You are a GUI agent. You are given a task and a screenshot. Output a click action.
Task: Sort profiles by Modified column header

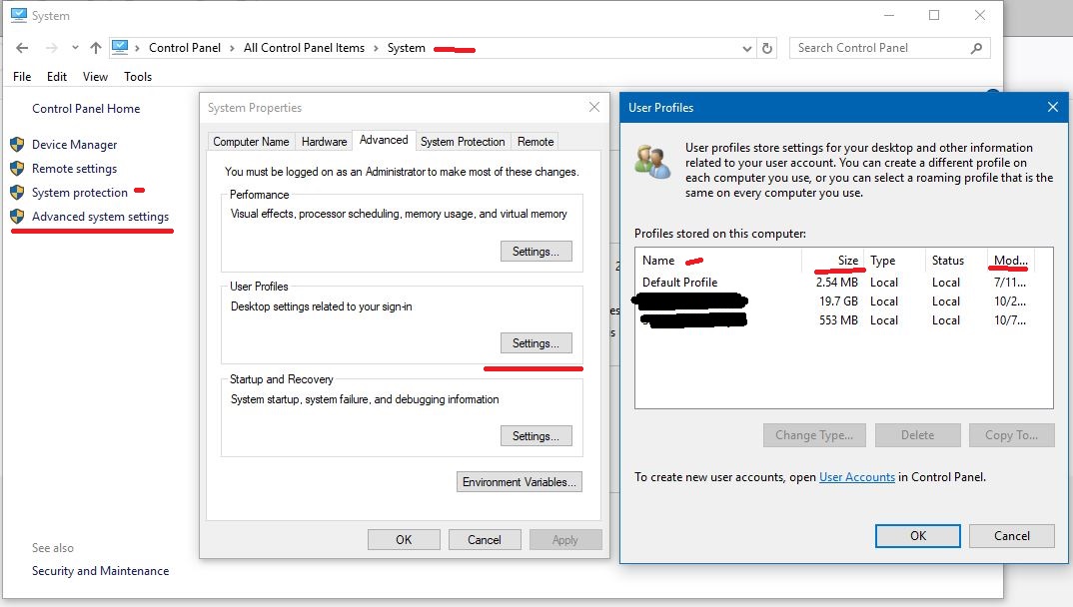1011,261
